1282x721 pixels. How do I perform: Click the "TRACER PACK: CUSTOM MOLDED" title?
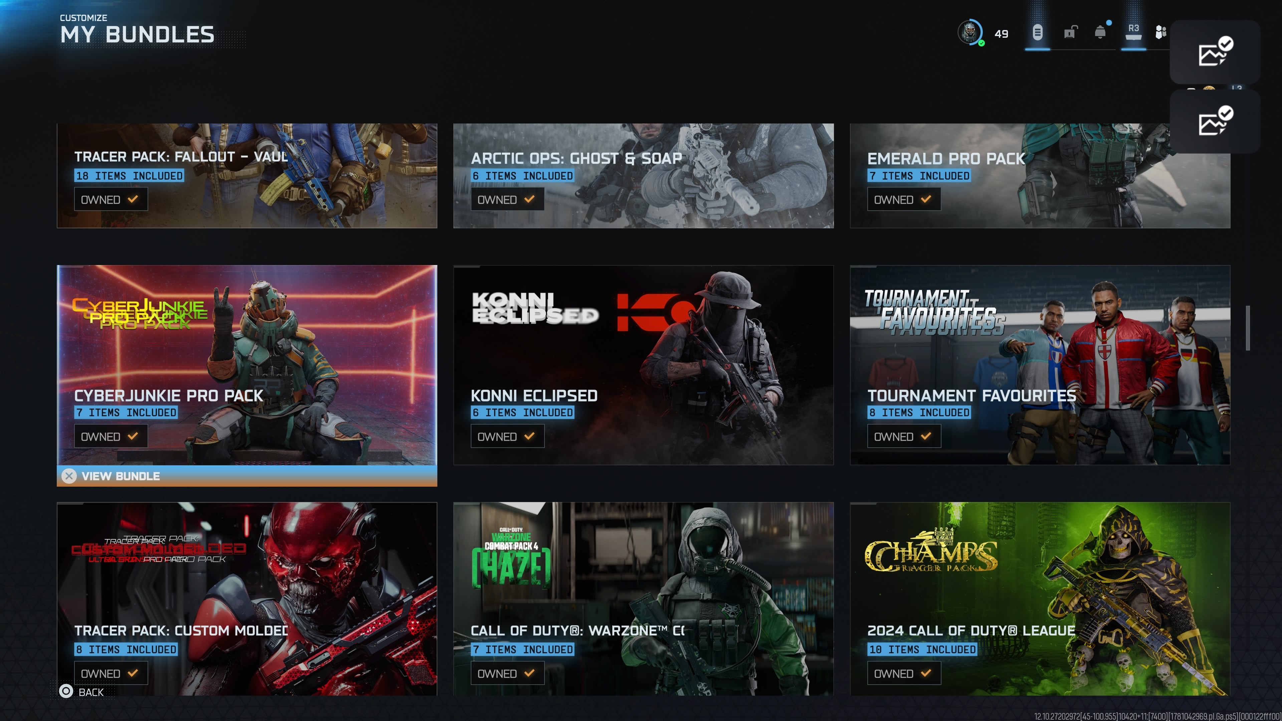pos(181,631)
